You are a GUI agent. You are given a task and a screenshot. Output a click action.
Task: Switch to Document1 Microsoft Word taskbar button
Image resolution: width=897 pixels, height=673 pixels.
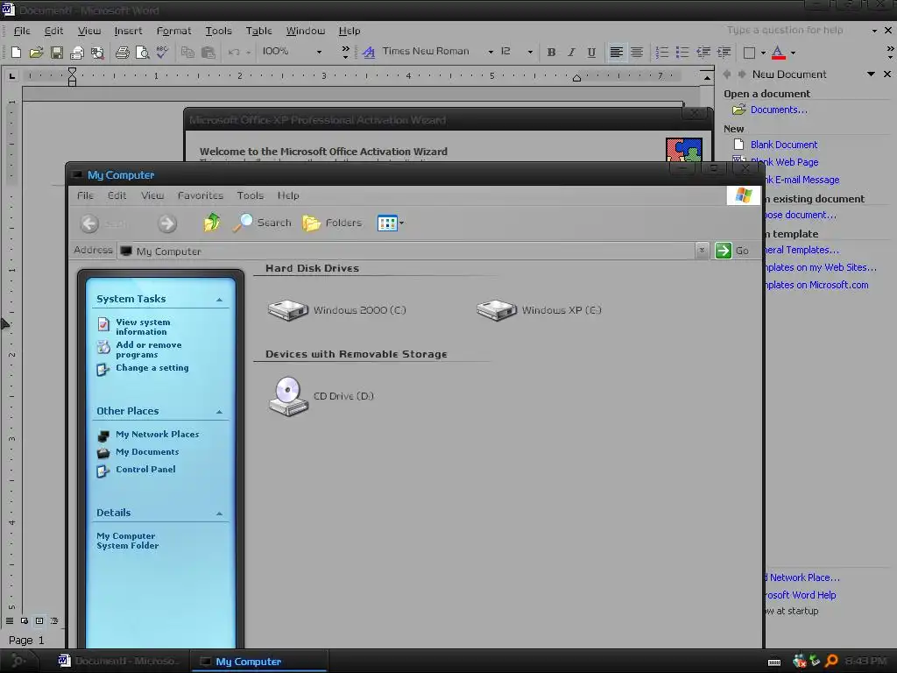click(x=119, y=662)
